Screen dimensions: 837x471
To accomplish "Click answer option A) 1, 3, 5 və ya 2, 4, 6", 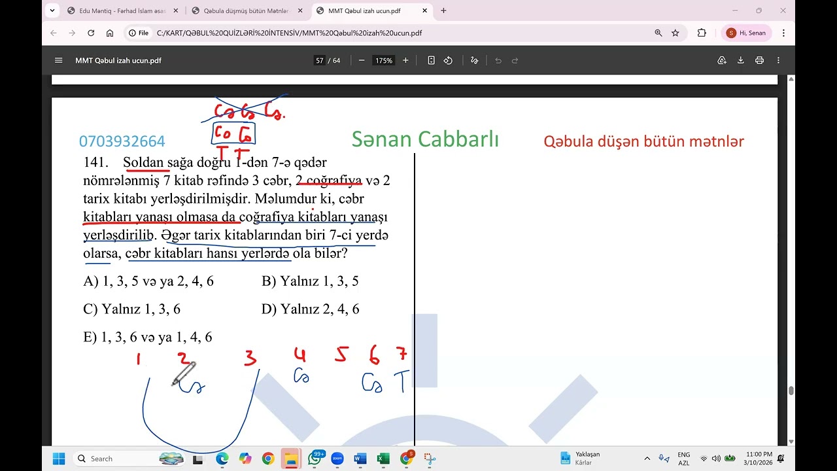I will click(148, 281).
